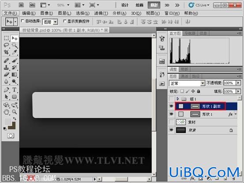The width and height of the screenshot is (244, 183).
Task: Select the Path Selection tool
Action: pos(6,97)
